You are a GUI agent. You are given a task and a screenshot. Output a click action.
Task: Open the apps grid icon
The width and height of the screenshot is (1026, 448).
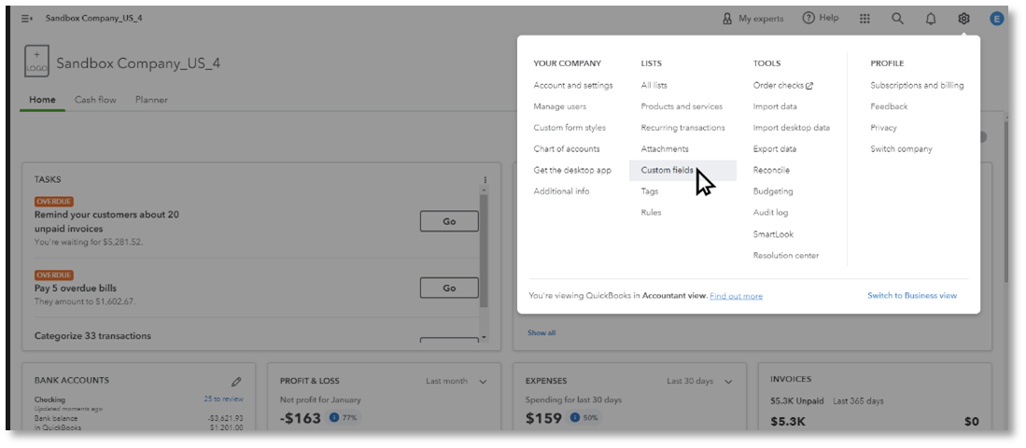865,19
